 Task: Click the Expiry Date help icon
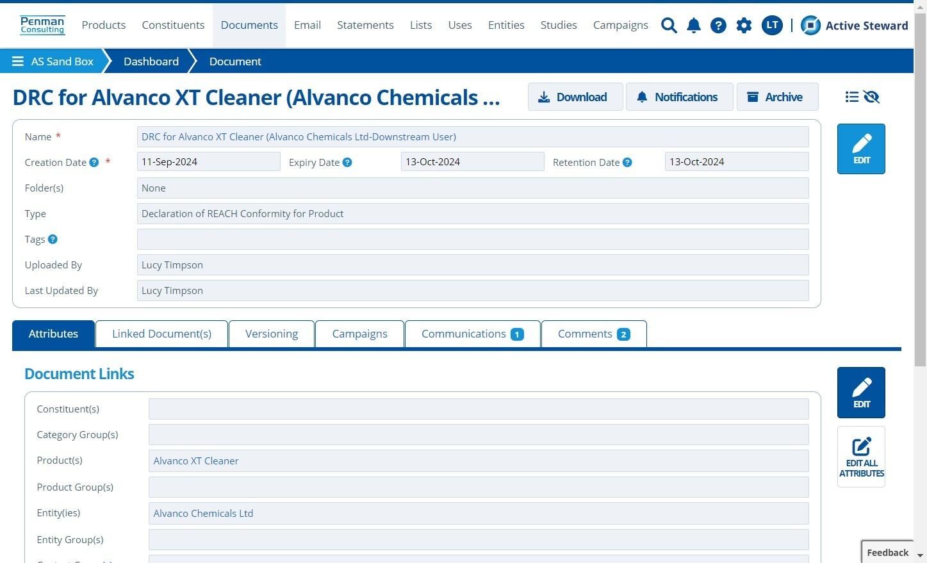[x=347, y=162]
